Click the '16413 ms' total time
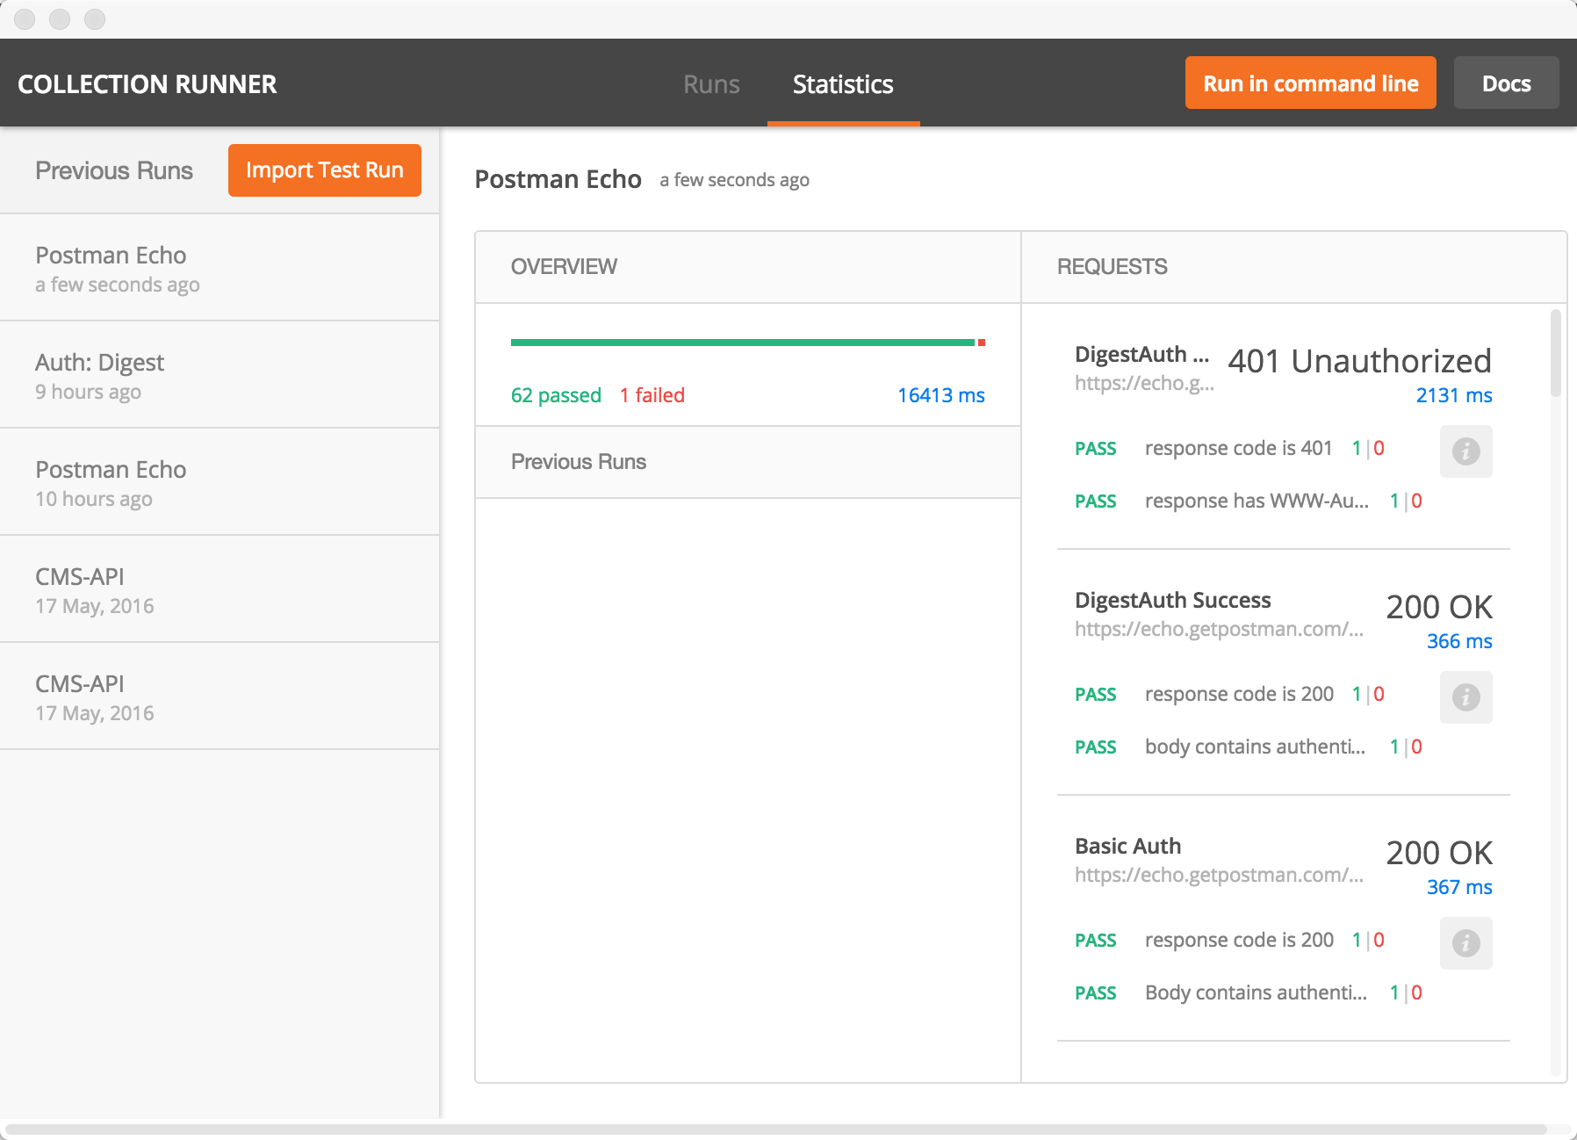The height and width of the screenshot is (1140, 1577). click(940, 395)
